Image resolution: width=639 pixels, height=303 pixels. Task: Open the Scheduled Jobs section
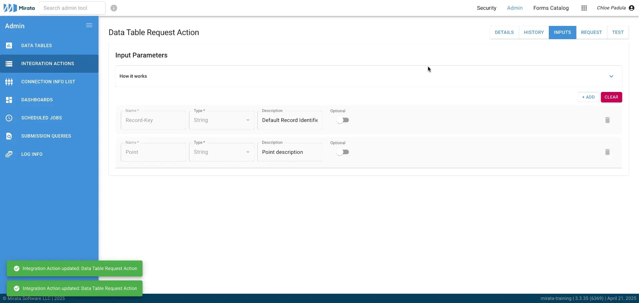point(41,118)
